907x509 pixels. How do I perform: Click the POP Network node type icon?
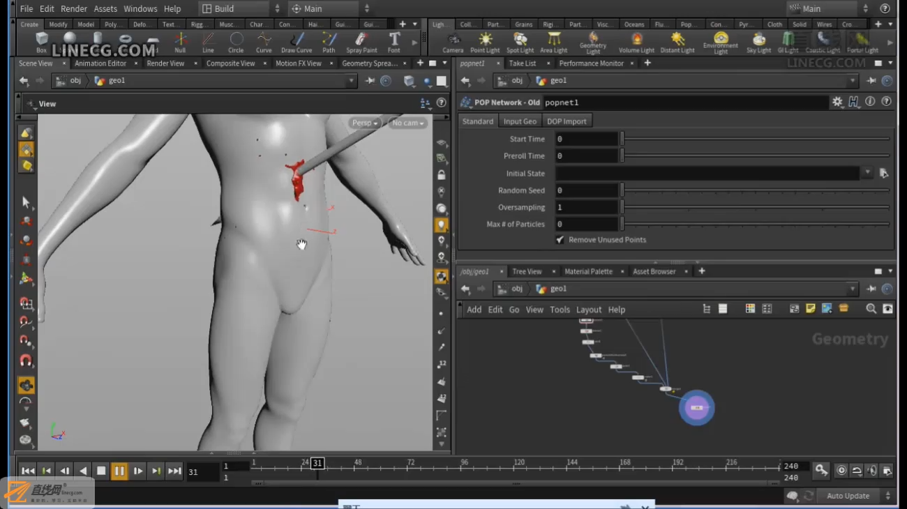tap(465, 102)
